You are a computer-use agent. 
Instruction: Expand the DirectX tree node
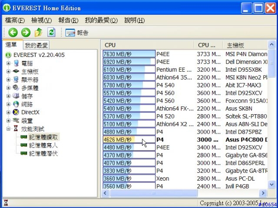coord(8,112)
